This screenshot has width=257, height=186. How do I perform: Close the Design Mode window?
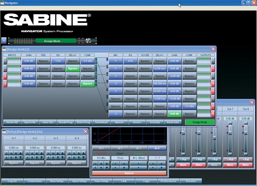click(213, 49)
